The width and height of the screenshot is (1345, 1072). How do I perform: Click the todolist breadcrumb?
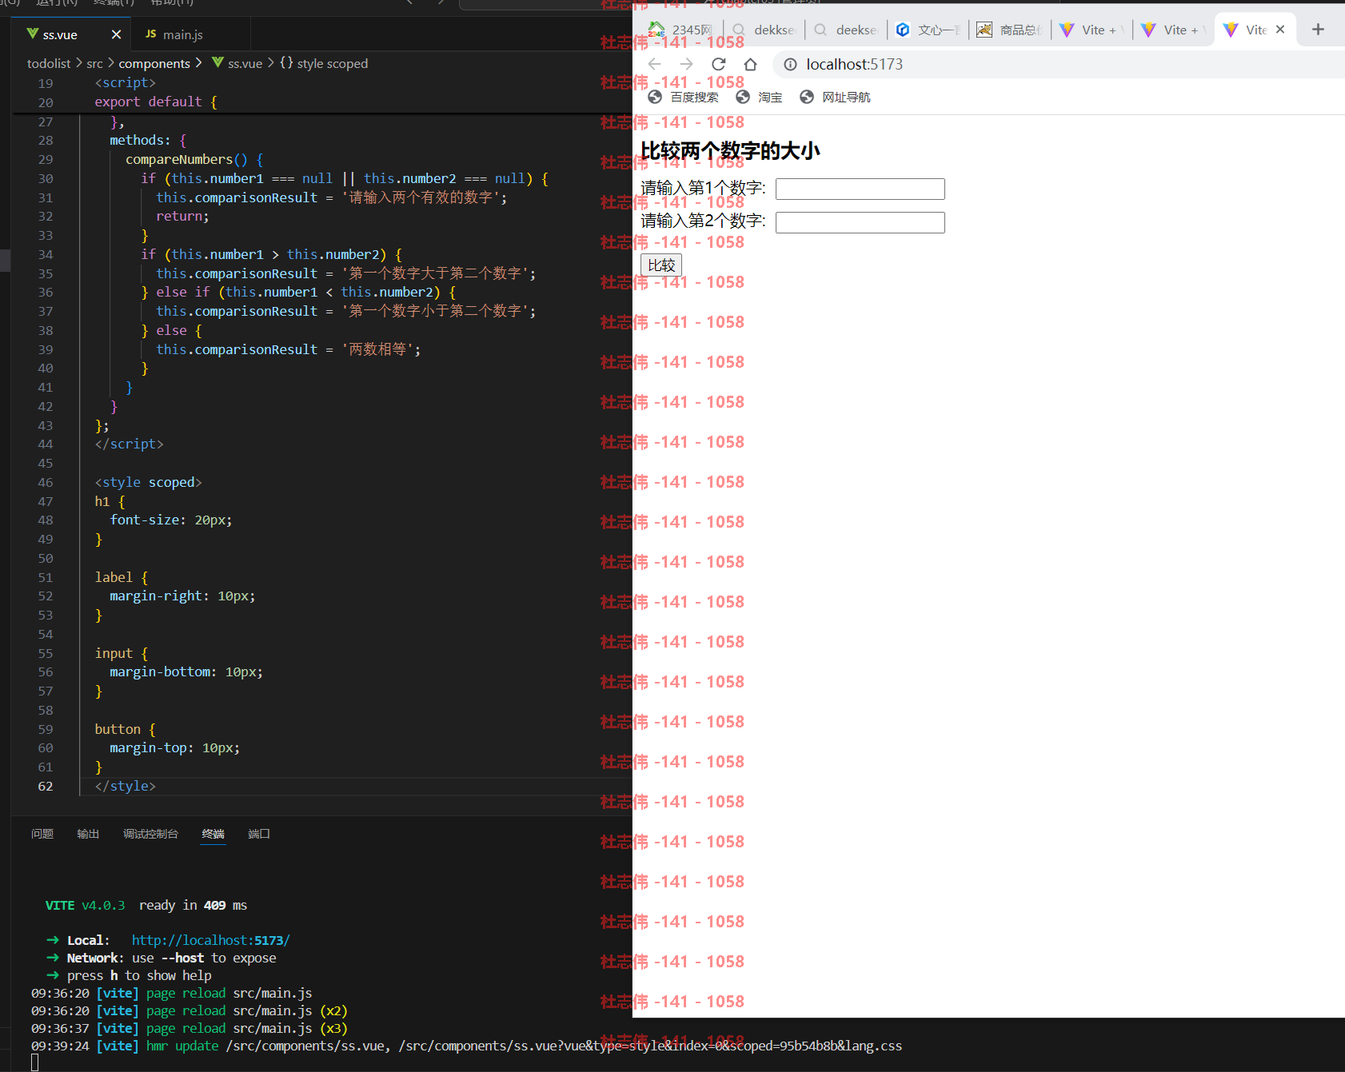pyautogui.click(x=49, y=63)
